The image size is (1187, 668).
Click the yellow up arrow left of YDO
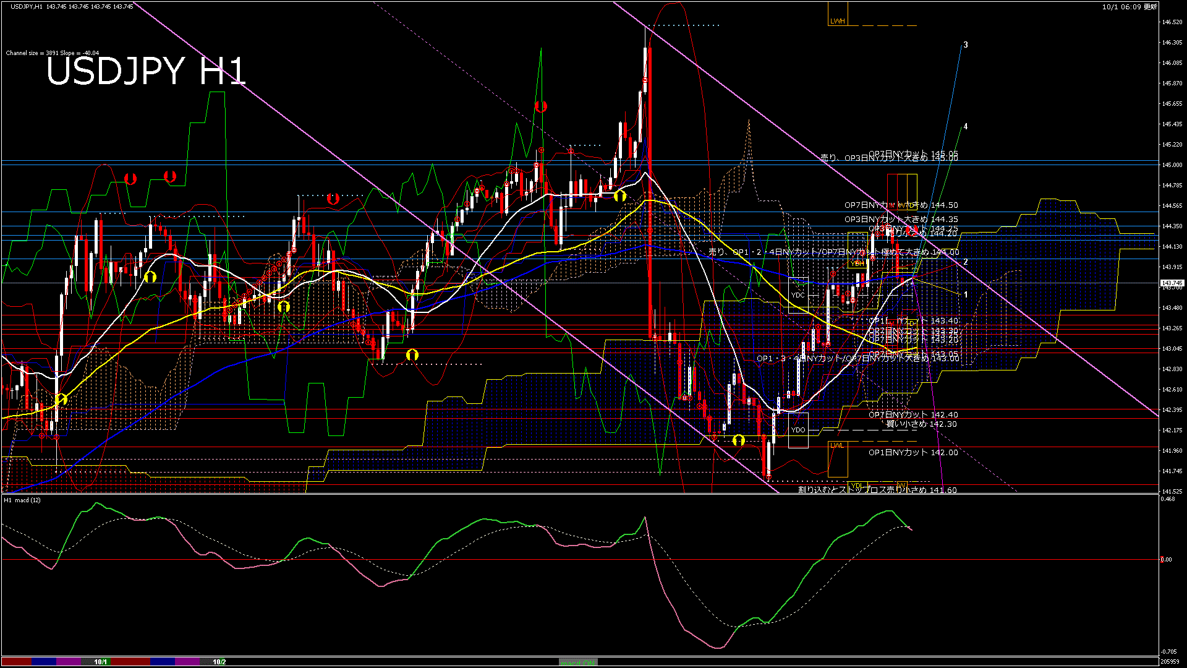tap(738, 440)
